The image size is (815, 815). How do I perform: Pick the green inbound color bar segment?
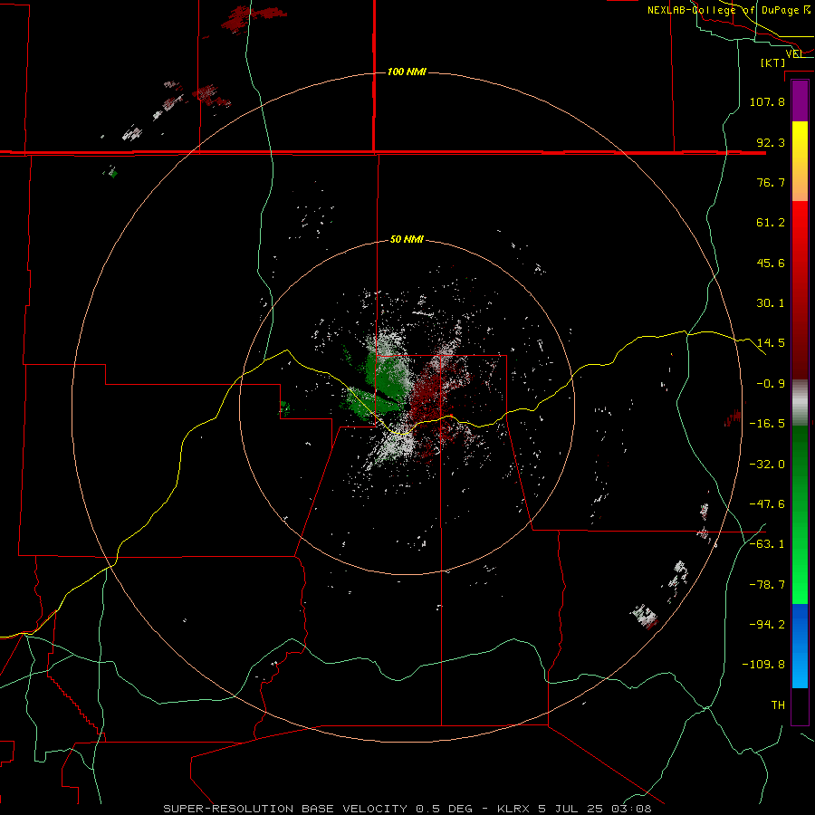[x=800, y=514]
